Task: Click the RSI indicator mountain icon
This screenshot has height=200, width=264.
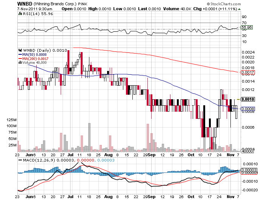Action: point(20,14)
